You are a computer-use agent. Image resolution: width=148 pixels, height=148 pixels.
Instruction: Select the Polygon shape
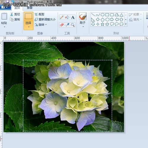(117, 15)
